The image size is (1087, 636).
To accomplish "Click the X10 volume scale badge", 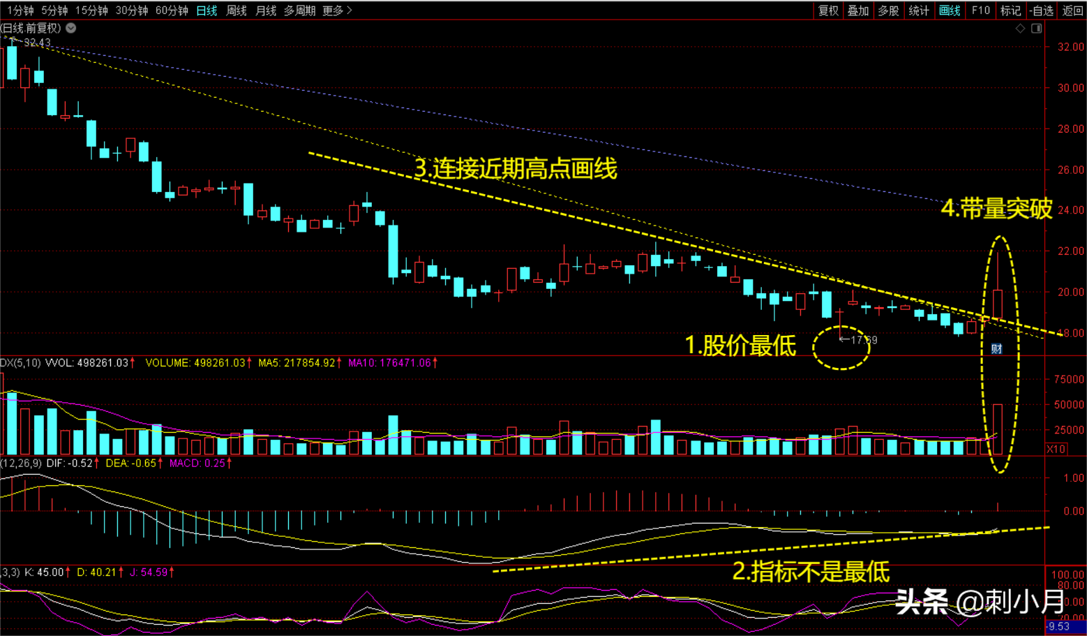I will coord(1056,449).
